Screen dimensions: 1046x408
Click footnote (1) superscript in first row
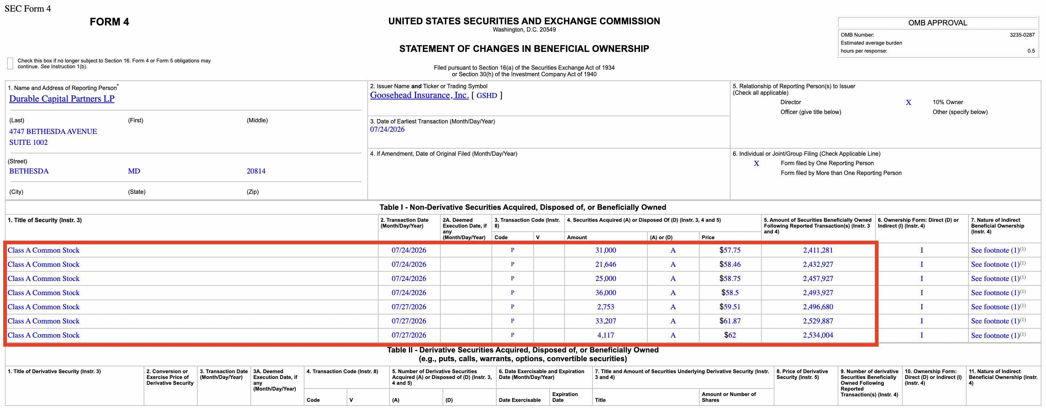(x=1023, y=248)
